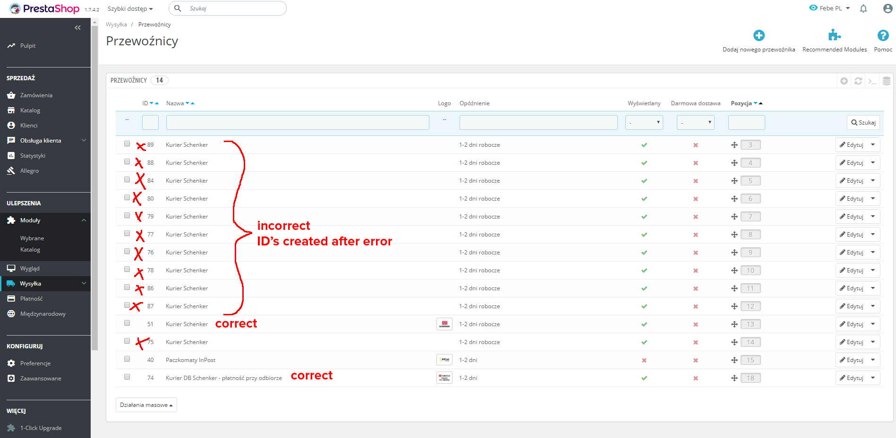
Task: Open Pulpit dashboard in sidebar
Action: pyautogui.click(x=28, y=46)
